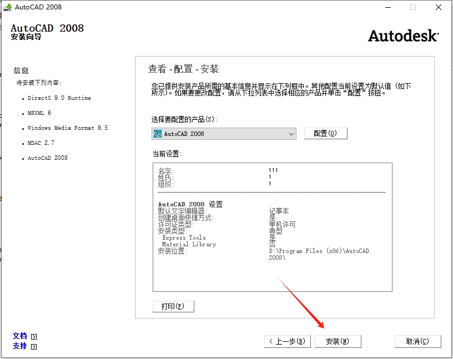Click the arrow icon beside 文档
The image size is (453, 359).
(33, 336)
